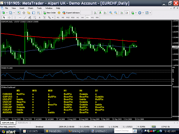This screenshot has width=179, height=134.
Task: Expand the Profiles dropdown arrow
Action: 14,13
